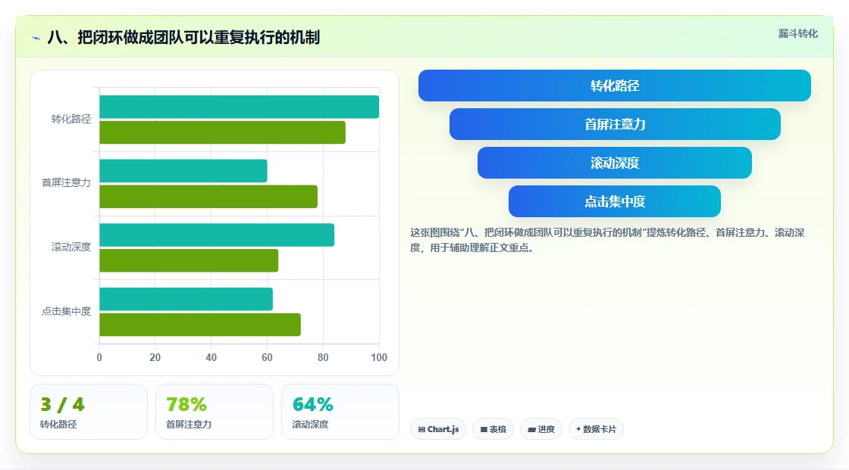
Task: Click the x-axis tick label 20
Action: coord(155,357)
